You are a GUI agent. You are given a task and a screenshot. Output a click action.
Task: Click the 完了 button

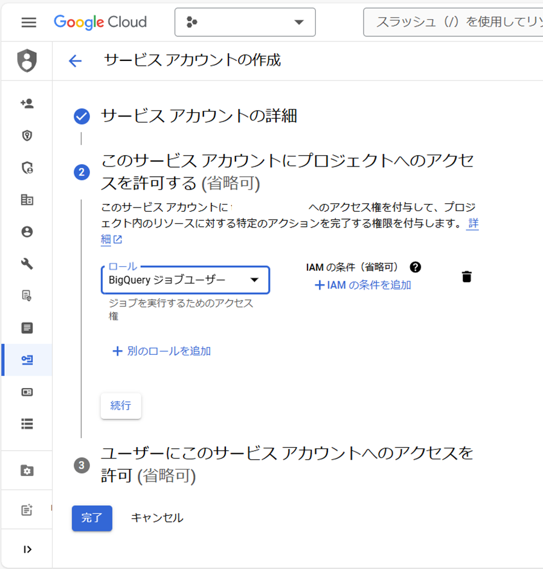(92, 518)
